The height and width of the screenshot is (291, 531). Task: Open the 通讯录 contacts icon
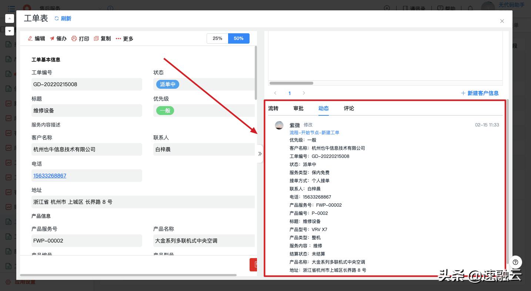click(413, 8)
